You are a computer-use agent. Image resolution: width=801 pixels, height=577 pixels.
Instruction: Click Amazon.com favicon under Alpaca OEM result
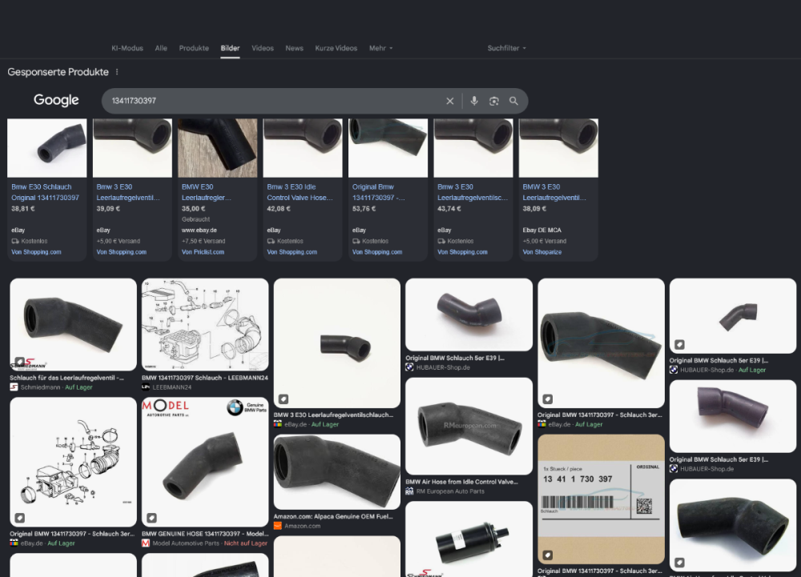coord(277,526)
